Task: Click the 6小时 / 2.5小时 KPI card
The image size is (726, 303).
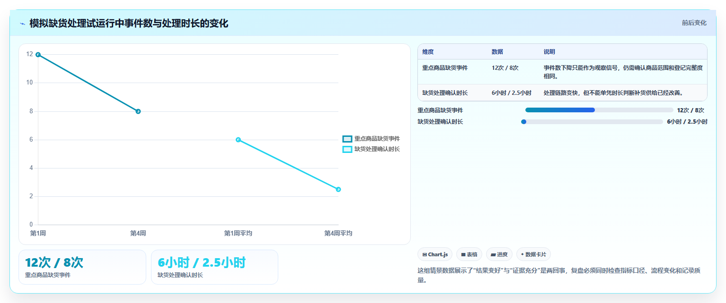Action: (214, 267)
